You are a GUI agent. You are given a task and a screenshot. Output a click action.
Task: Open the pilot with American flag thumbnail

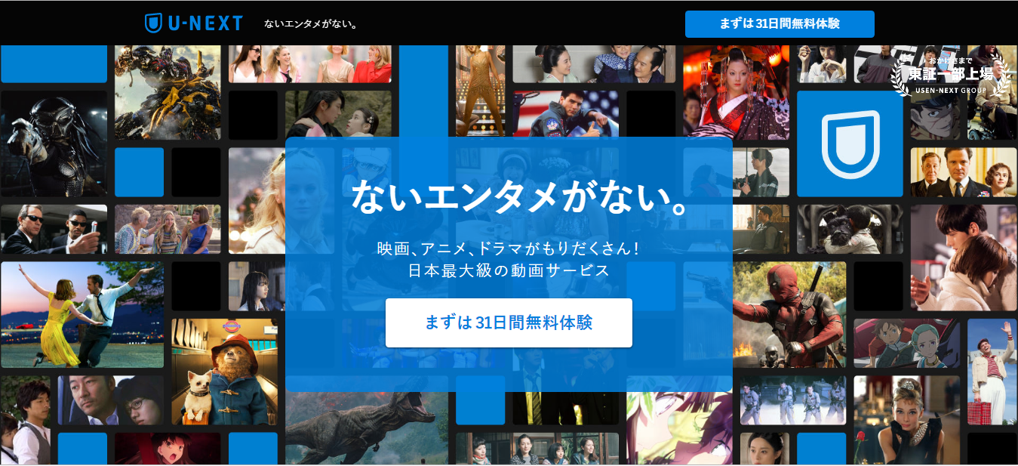pyautogui.click(x=565, y=113)
